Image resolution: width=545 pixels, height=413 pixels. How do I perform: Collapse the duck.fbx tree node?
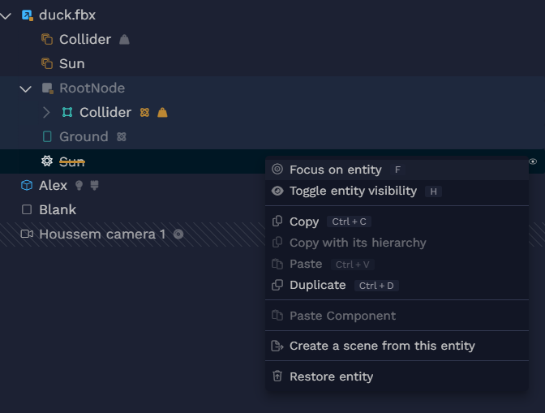[x=6, y=15]
